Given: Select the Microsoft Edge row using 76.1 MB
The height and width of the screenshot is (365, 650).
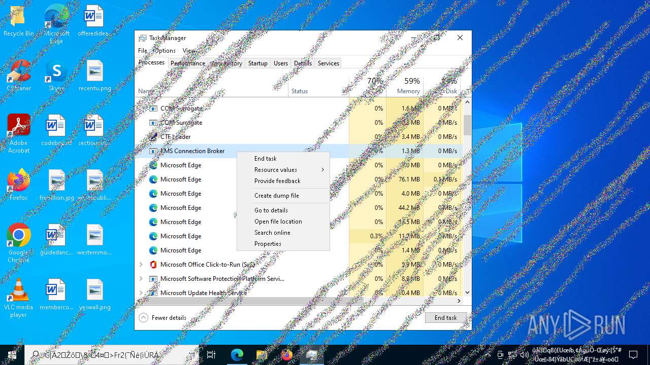Looking at the screenshot, I should (299, 179).
